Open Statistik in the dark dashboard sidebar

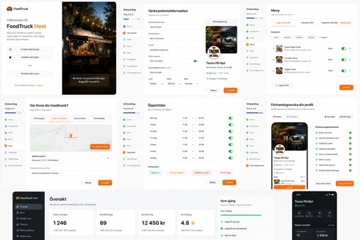click(29, 224)
